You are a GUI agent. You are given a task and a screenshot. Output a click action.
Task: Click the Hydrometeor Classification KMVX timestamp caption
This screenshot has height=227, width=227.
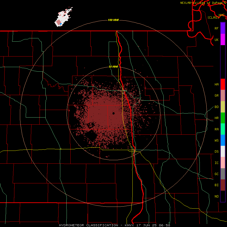[x=115, y=225]
